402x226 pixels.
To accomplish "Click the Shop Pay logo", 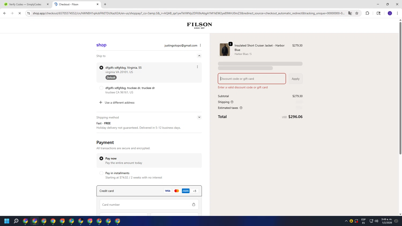I will [101, 45].
